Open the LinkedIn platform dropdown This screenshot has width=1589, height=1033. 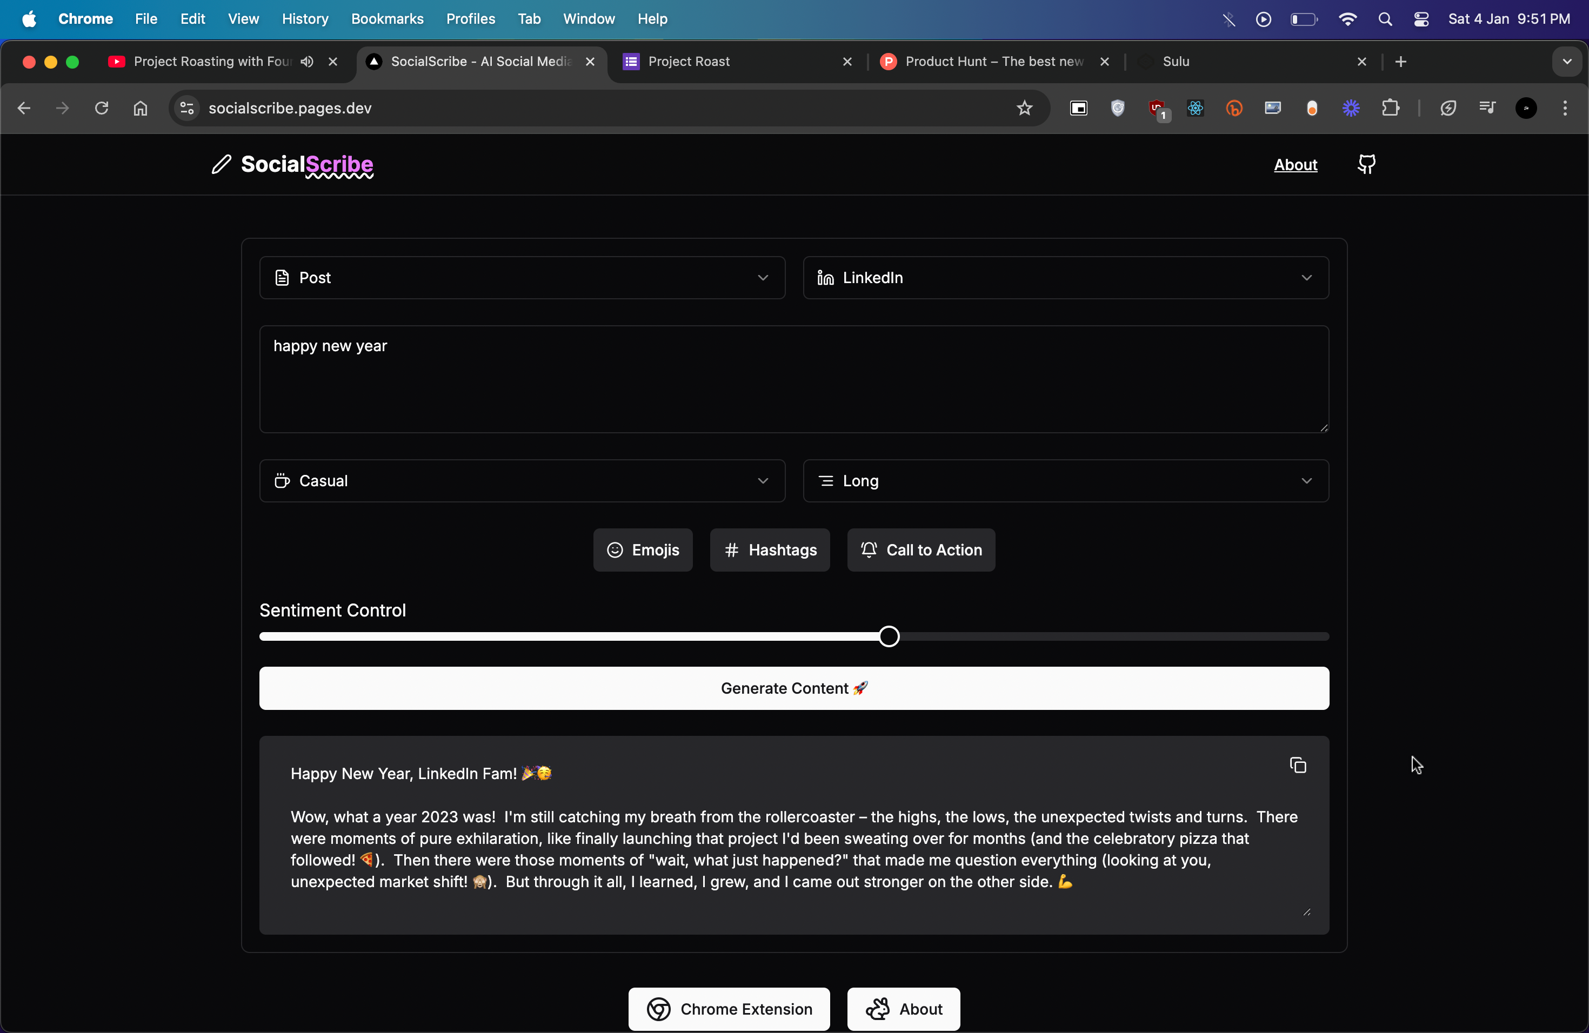[x=1065, y=278]
